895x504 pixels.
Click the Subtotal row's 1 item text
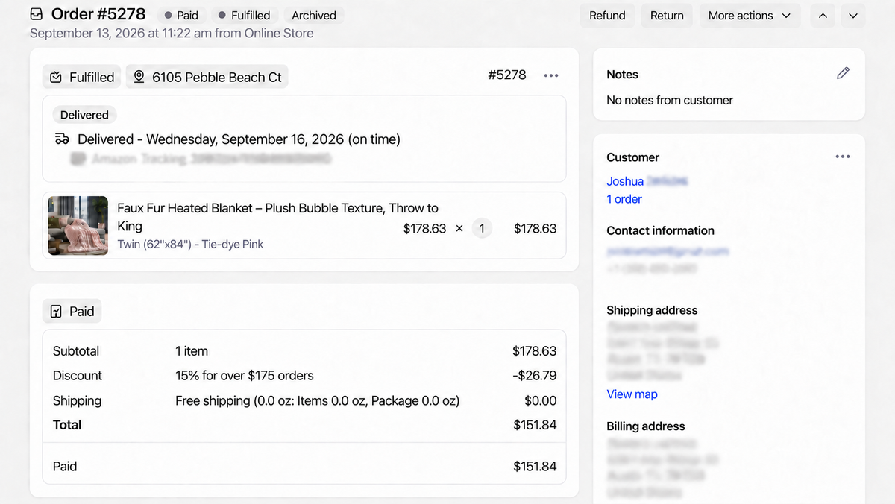click(x=192, y=351)
